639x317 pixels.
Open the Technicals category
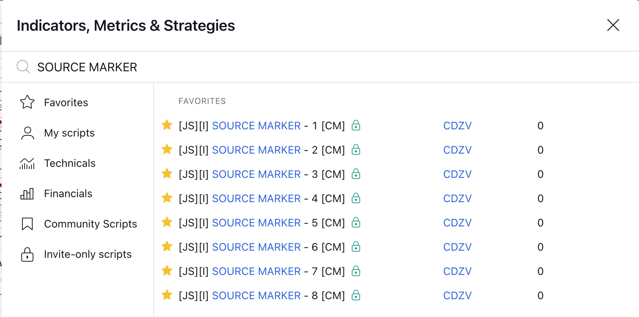click(x=70, y=163)
